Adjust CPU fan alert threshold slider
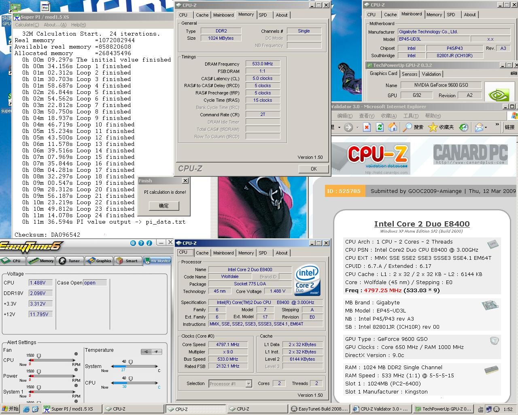 (x=39, y=356)
